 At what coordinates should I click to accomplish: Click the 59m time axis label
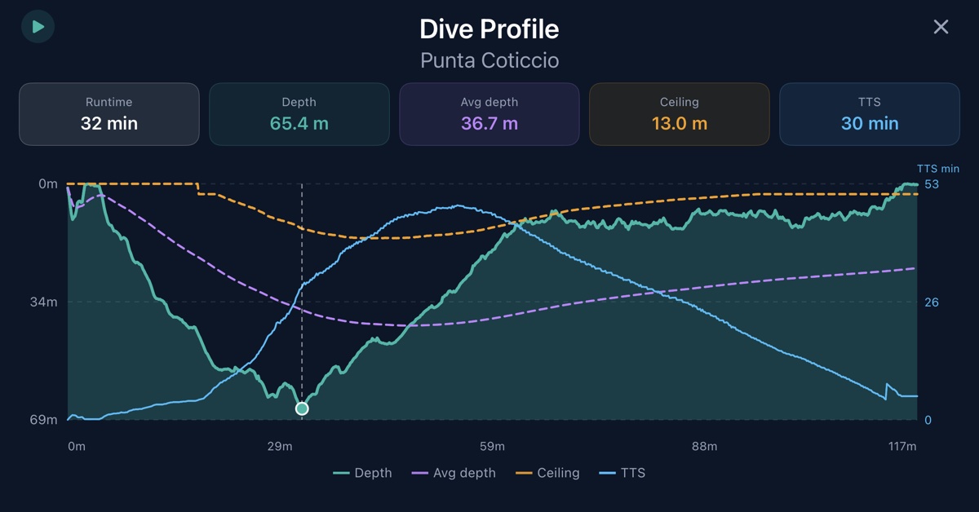(492, 447)
